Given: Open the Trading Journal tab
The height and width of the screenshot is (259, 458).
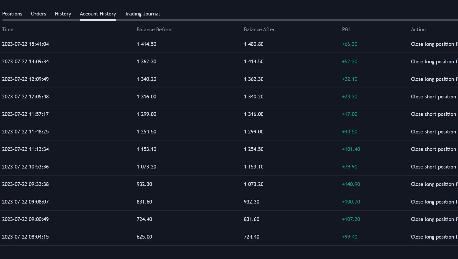Looking at the screenshot, I should tap(142, 14).
